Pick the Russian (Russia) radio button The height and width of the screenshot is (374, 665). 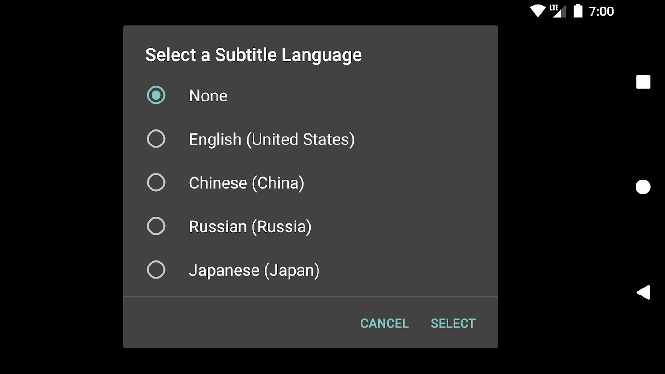156,226
